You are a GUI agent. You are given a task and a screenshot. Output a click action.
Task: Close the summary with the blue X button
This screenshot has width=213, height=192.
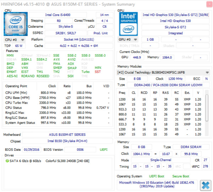[x=206, y=185]
